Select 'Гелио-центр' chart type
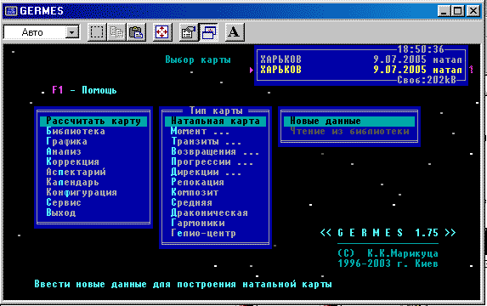The width and height of the screenshot is (487, 306). [203, 233]
